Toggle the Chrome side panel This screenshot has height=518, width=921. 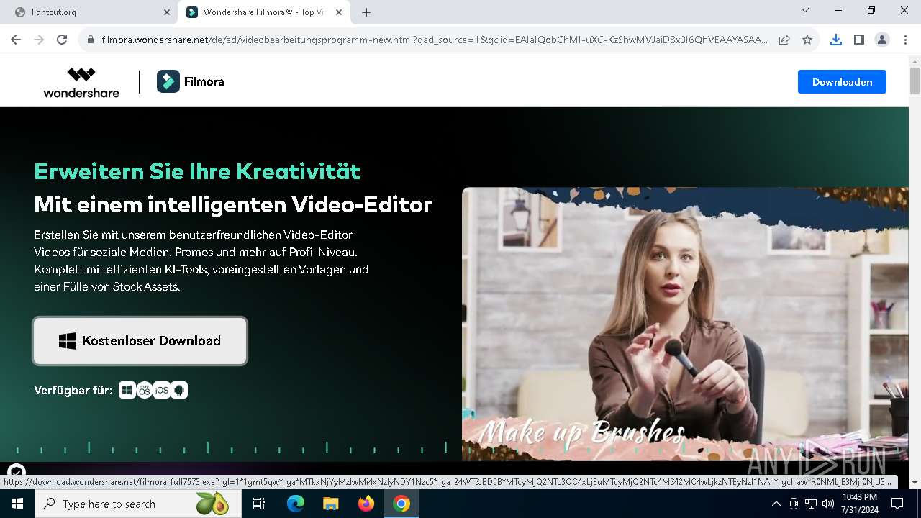(x=858, y=40)
